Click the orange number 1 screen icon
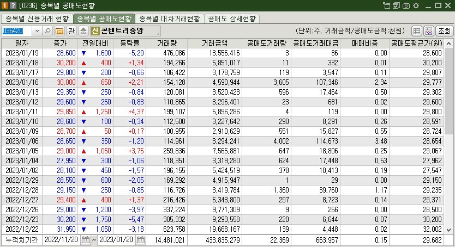This screenshot has width=455, height=247. pos(5,5)
